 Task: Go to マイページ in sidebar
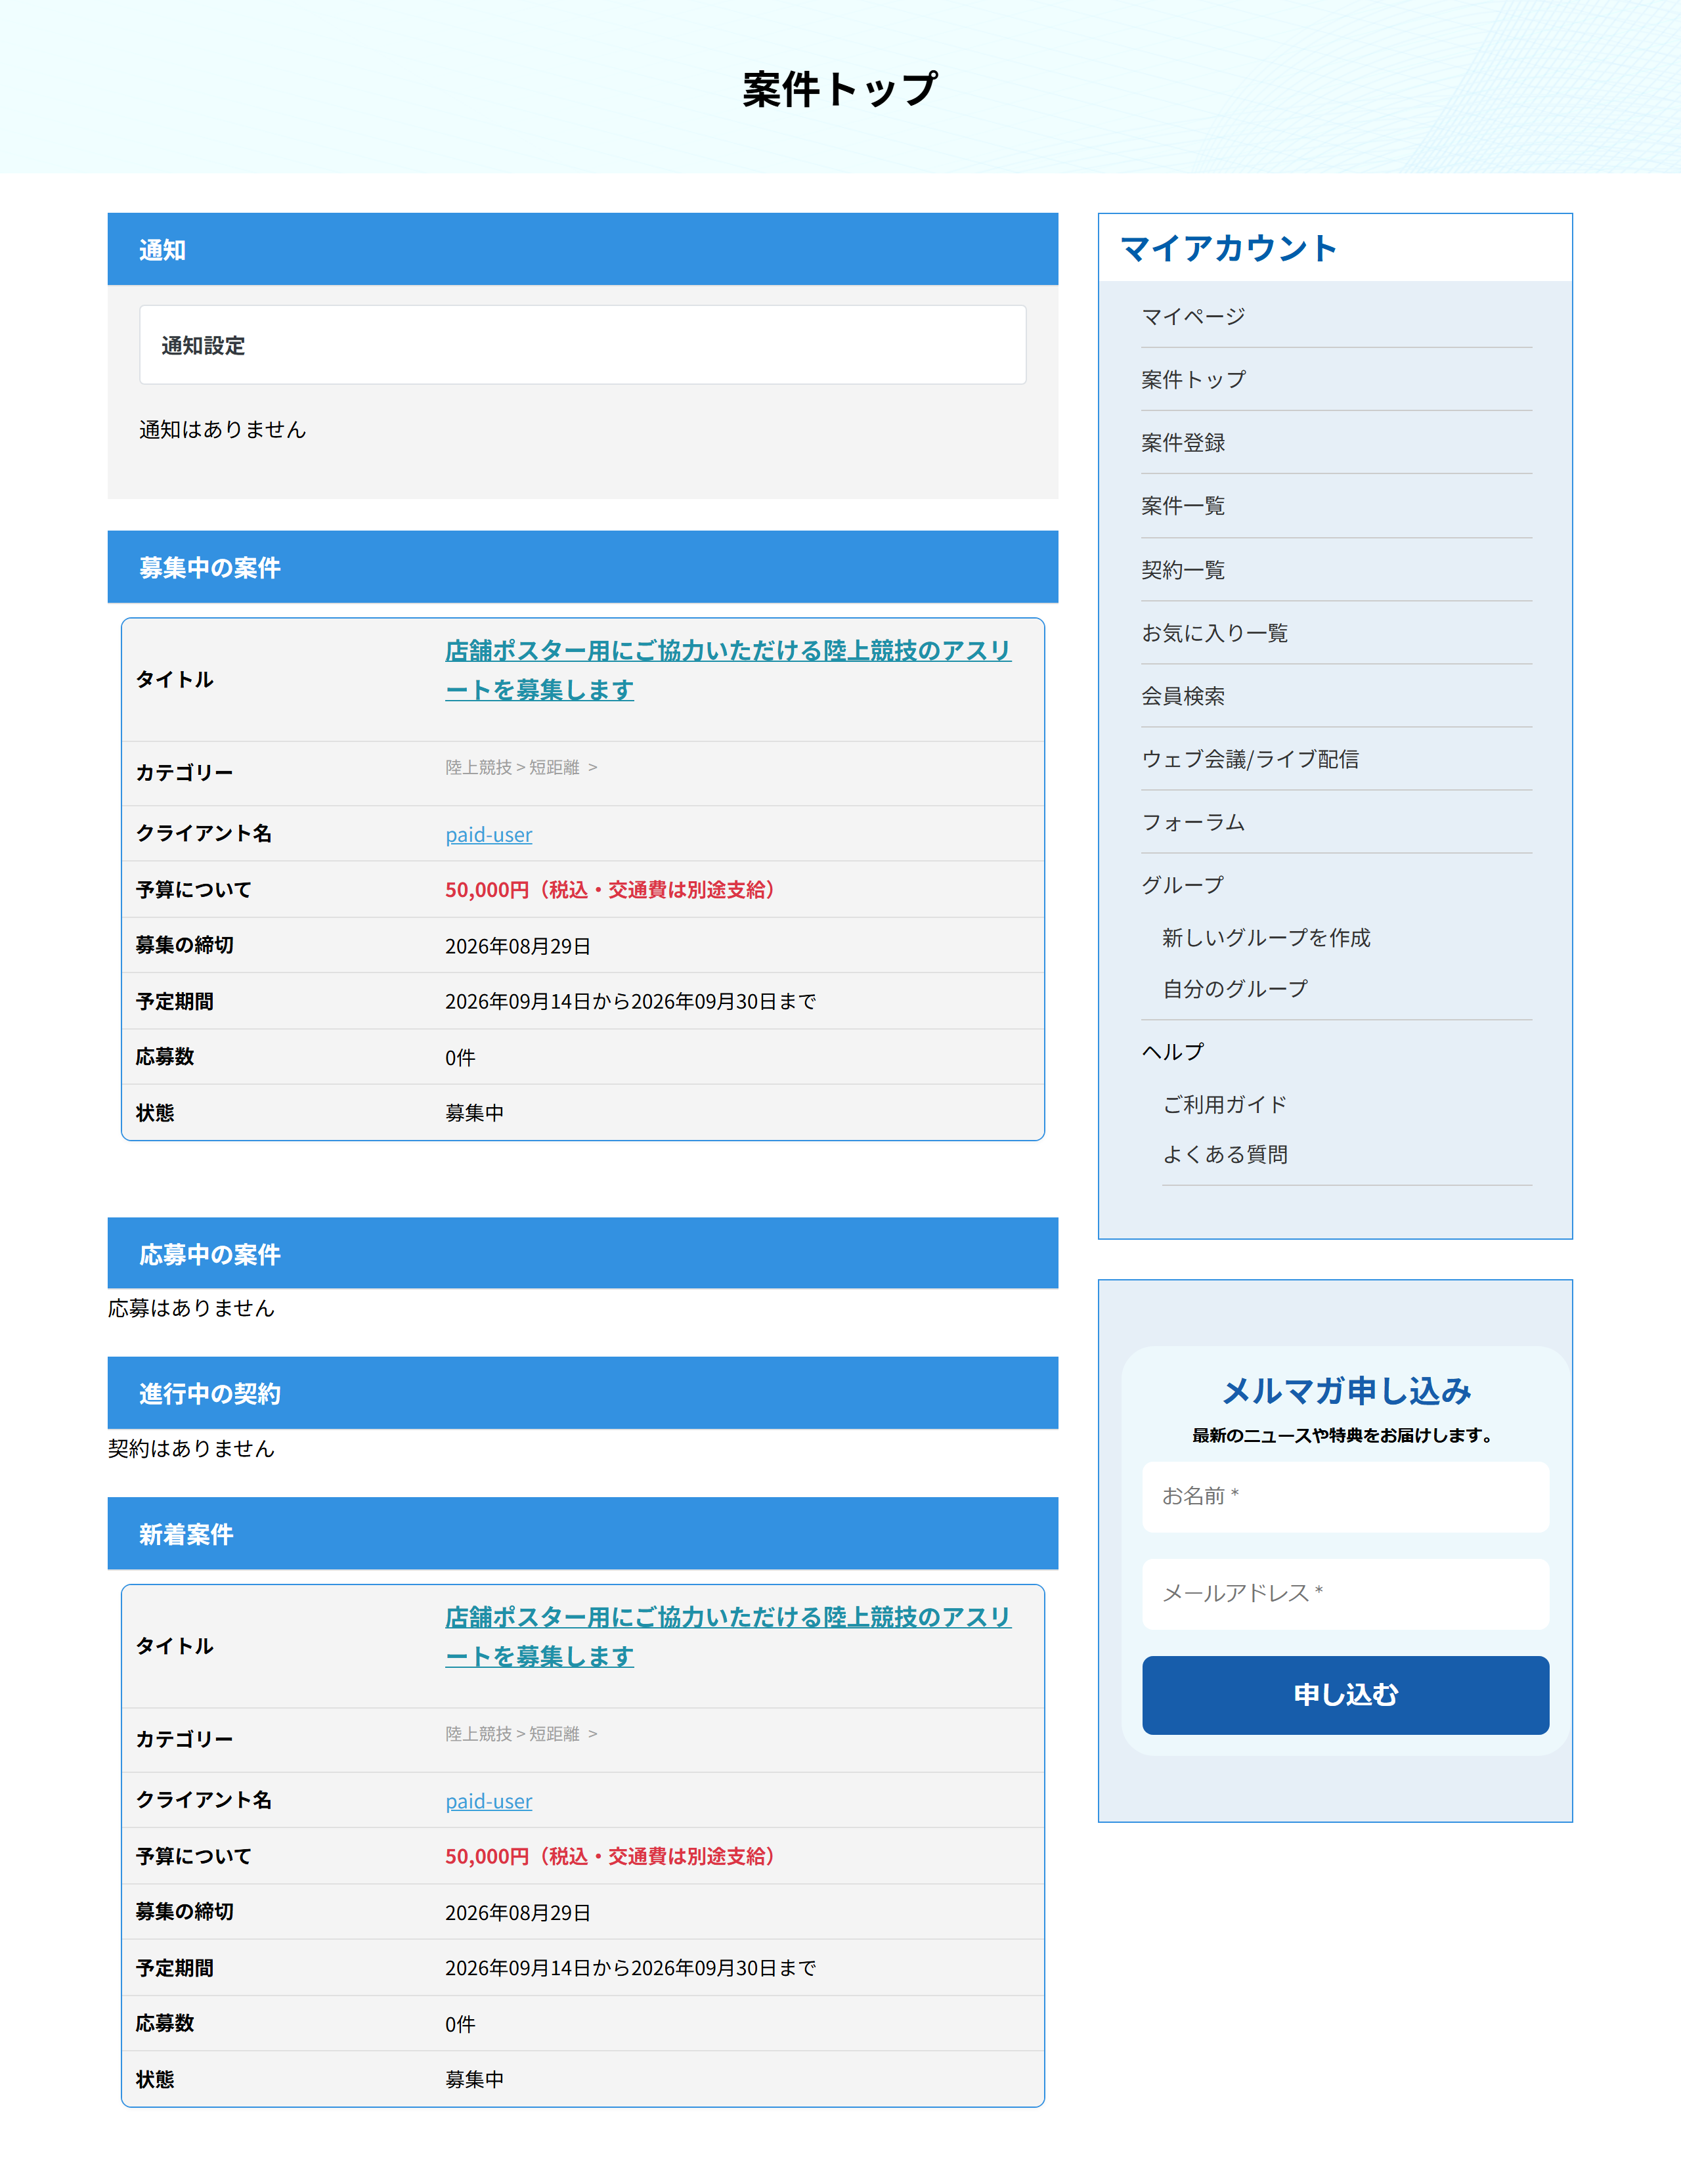pyautogui.click(x=1193, y=316)
